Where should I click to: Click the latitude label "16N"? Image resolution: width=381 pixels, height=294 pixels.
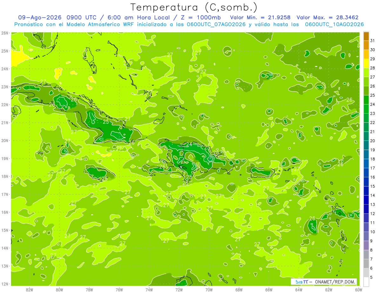pos(5,212)
